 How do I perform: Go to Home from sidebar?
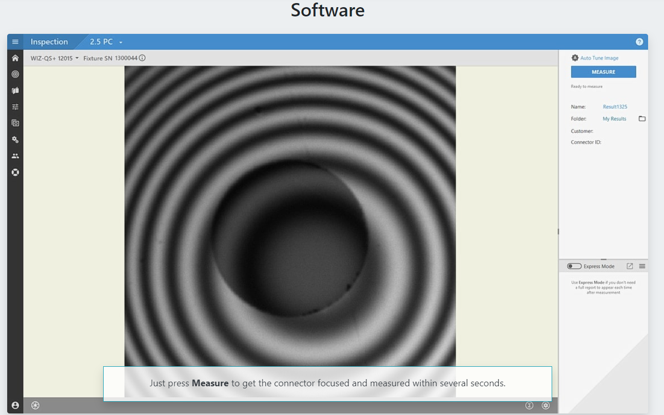pyautogui.click(x=15, y=58)
